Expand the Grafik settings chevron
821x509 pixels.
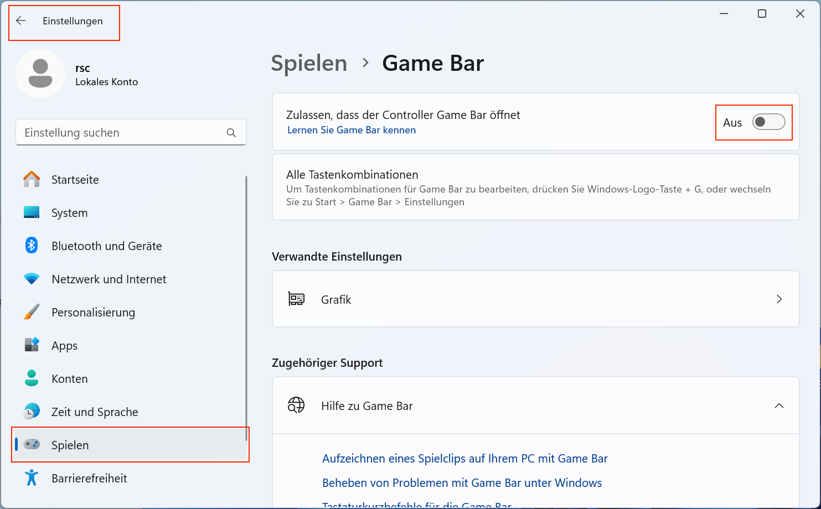click(779, 299)
